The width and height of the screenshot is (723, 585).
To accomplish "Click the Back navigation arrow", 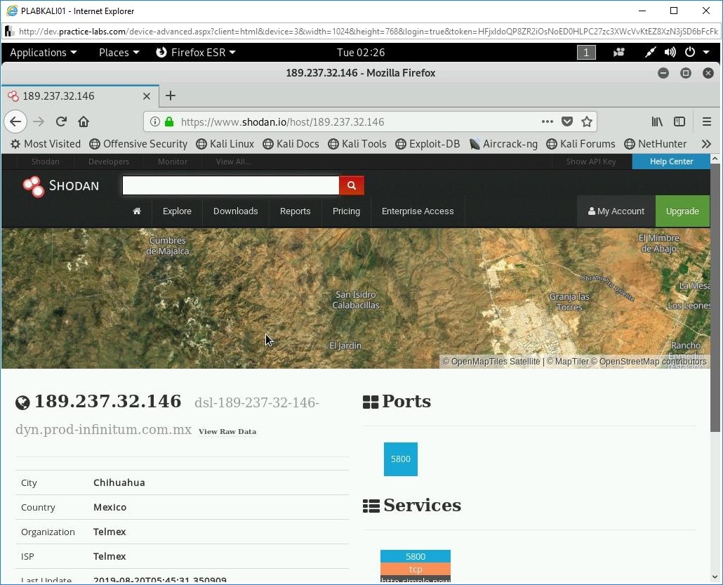I will pos(15,121).
